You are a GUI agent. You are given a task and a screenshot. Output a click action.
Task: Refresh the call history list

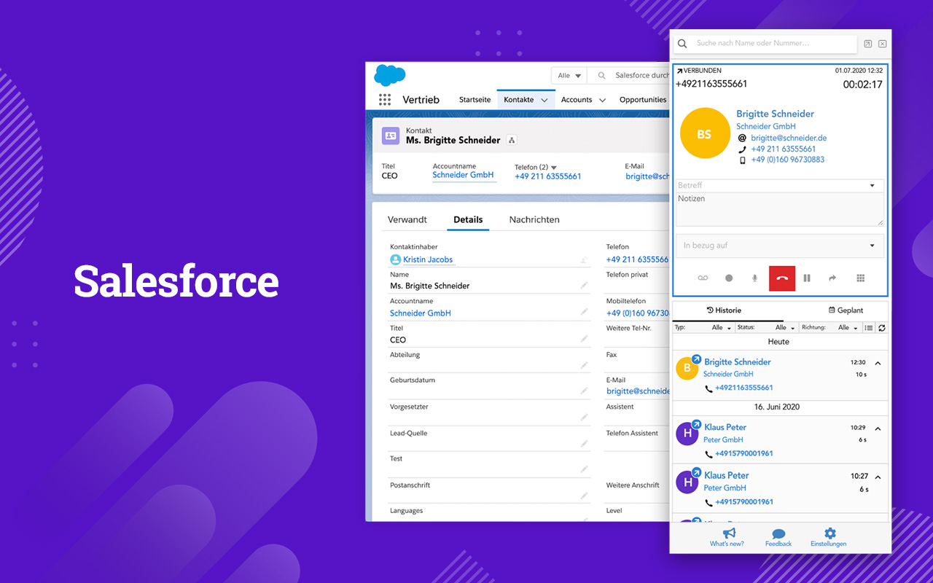coord(882,328)
